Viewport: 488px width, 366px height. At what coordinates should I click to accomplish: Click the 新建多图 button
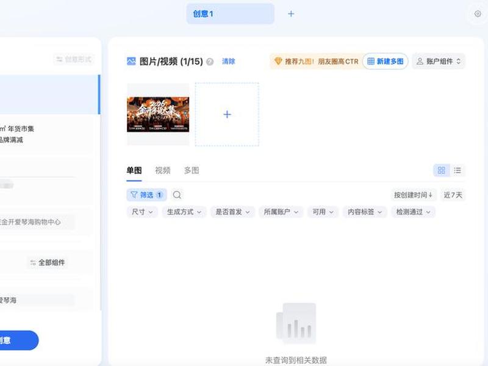[385, 62]
